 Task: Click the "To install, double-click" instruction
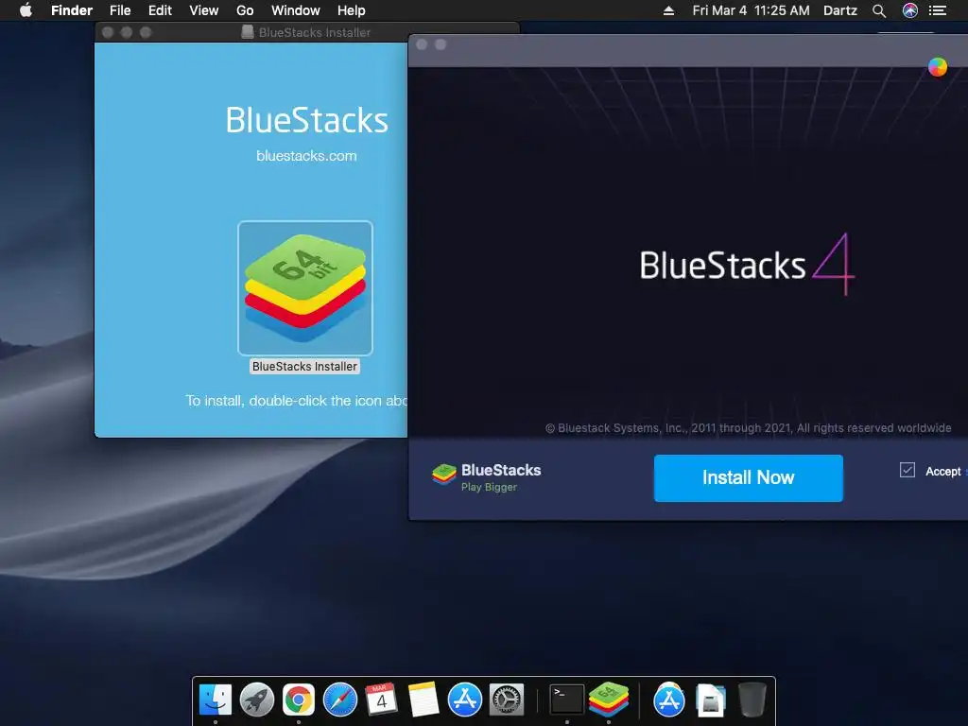296,401
